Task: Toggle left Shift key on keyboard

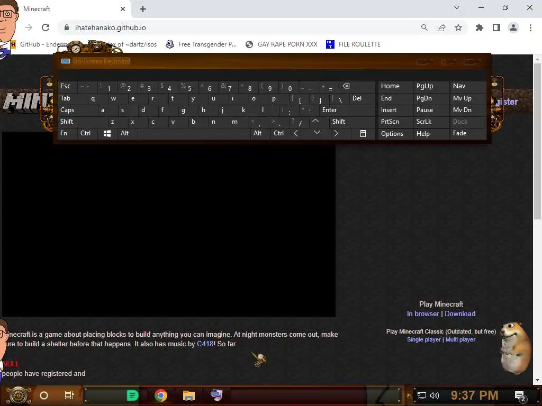Action: click(83, 122)
